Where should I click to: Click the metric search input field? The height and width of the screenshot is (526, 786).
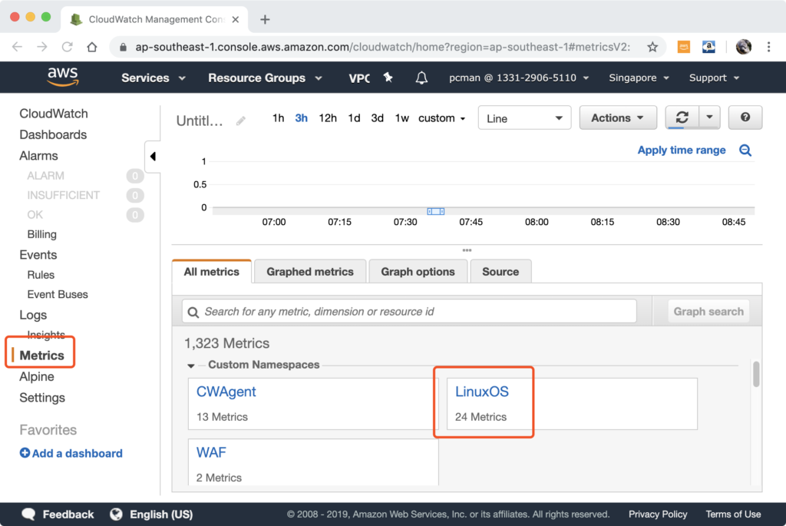409,312
